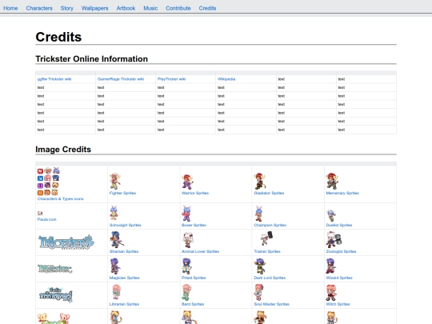Open the Priest Sprites link
The width and height of the screenshot is (432, 324).
coord(194,278)
